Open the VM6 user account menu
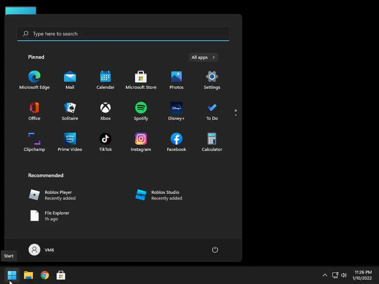This screenshot has height=284, width=379. click(41, 250)
